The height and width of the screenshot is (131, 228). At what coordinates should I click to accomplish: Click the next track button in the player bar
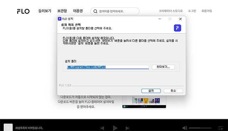click(x=127, y=128)
